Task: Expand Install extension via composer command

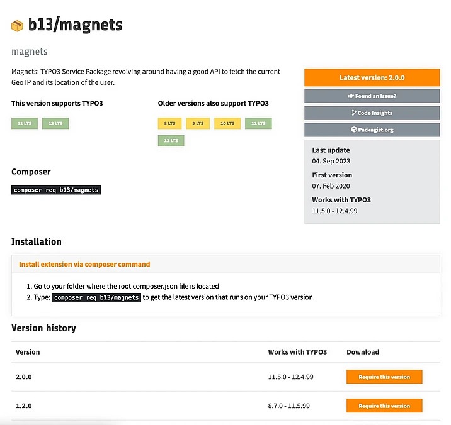Action: pos(84,264)
